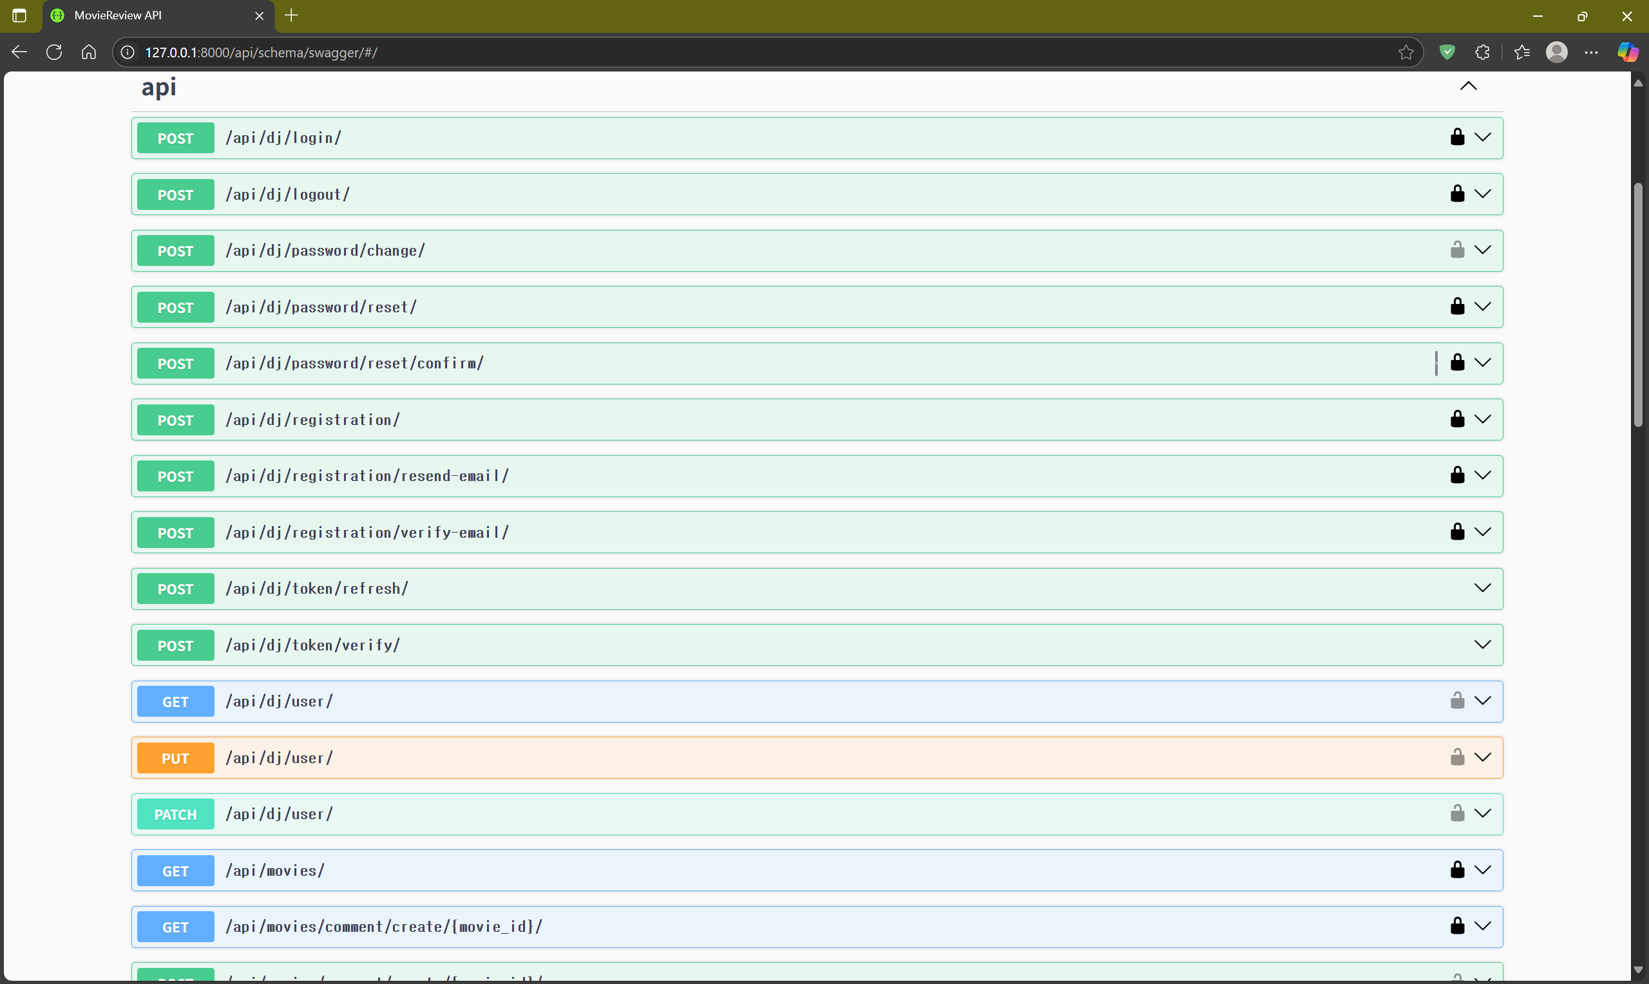Click the grey unlocked padlock on /api/dj/password/change/
Screen dimensions: 1649x984
click(x=1456, y=250)
